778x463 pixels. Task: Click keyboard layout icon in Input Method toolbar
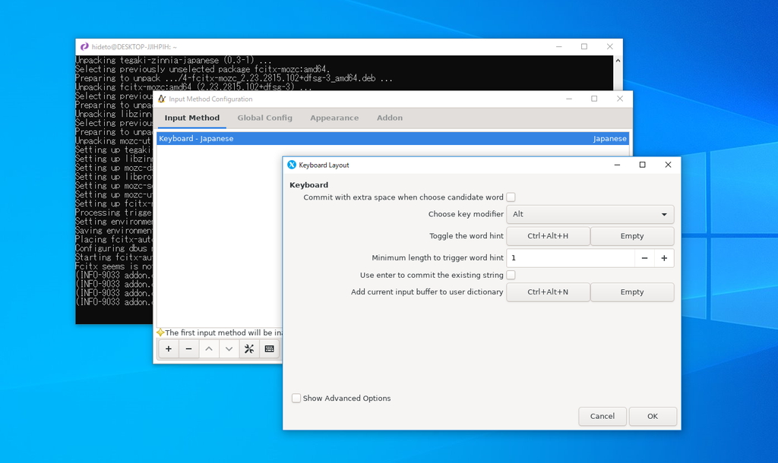click(x=270, y=349)
